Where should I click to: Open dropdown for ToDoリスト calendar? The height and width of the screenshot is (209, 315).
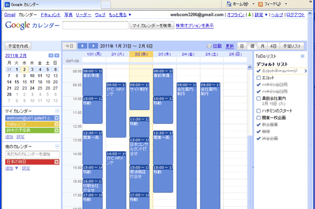(57, 124)
